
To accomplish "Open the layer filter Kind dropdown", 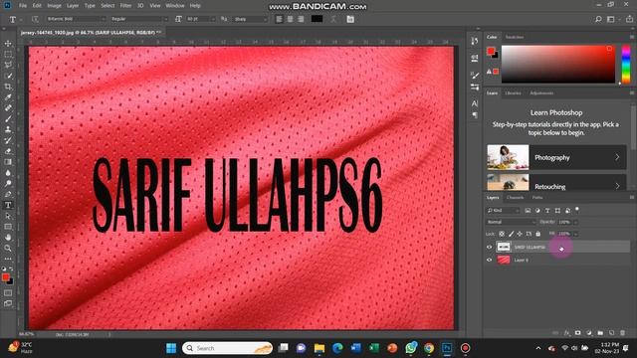I will [x=503, y=210].
